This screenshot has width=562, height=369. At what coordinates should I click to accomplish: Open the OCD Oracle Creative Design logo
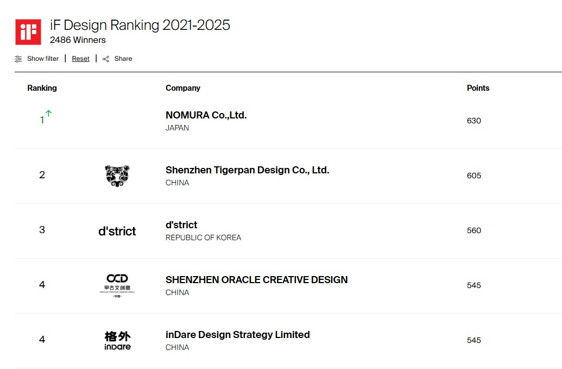click(117, 285)
